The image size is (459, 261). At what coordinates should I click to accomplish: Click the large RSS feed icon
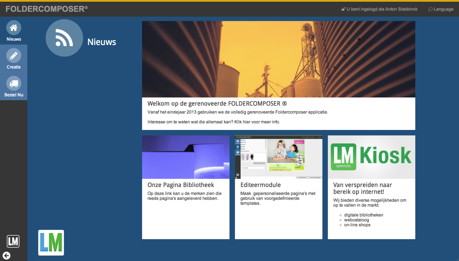(x=64, y=38)
